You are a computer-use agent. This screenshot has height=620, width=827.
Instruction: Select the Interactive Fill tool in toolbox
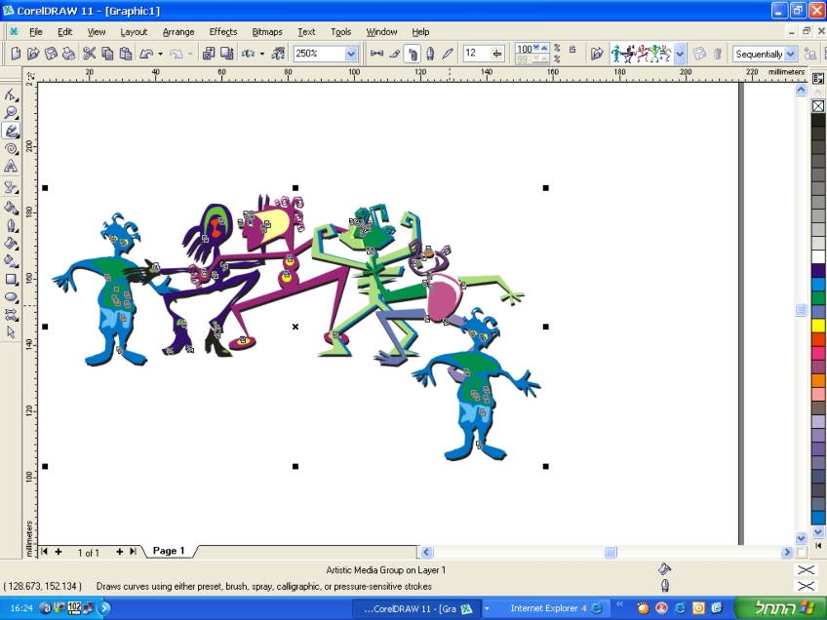coord(11,261)
